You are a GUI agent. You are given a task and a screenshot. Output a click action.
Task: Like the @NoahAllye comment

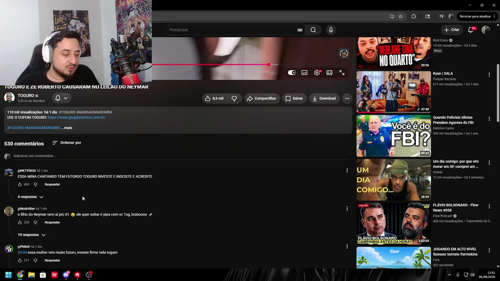coord(20,222)
